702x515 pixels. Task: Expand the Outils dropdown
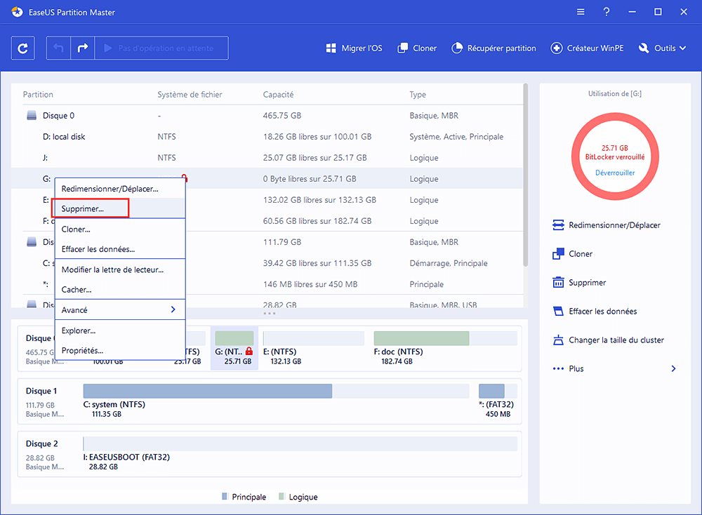pos(662,48)
